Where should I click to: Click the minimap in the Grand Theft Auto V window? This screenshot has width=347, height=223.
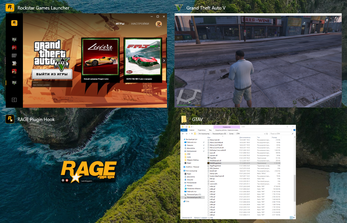tap(188, 97)
